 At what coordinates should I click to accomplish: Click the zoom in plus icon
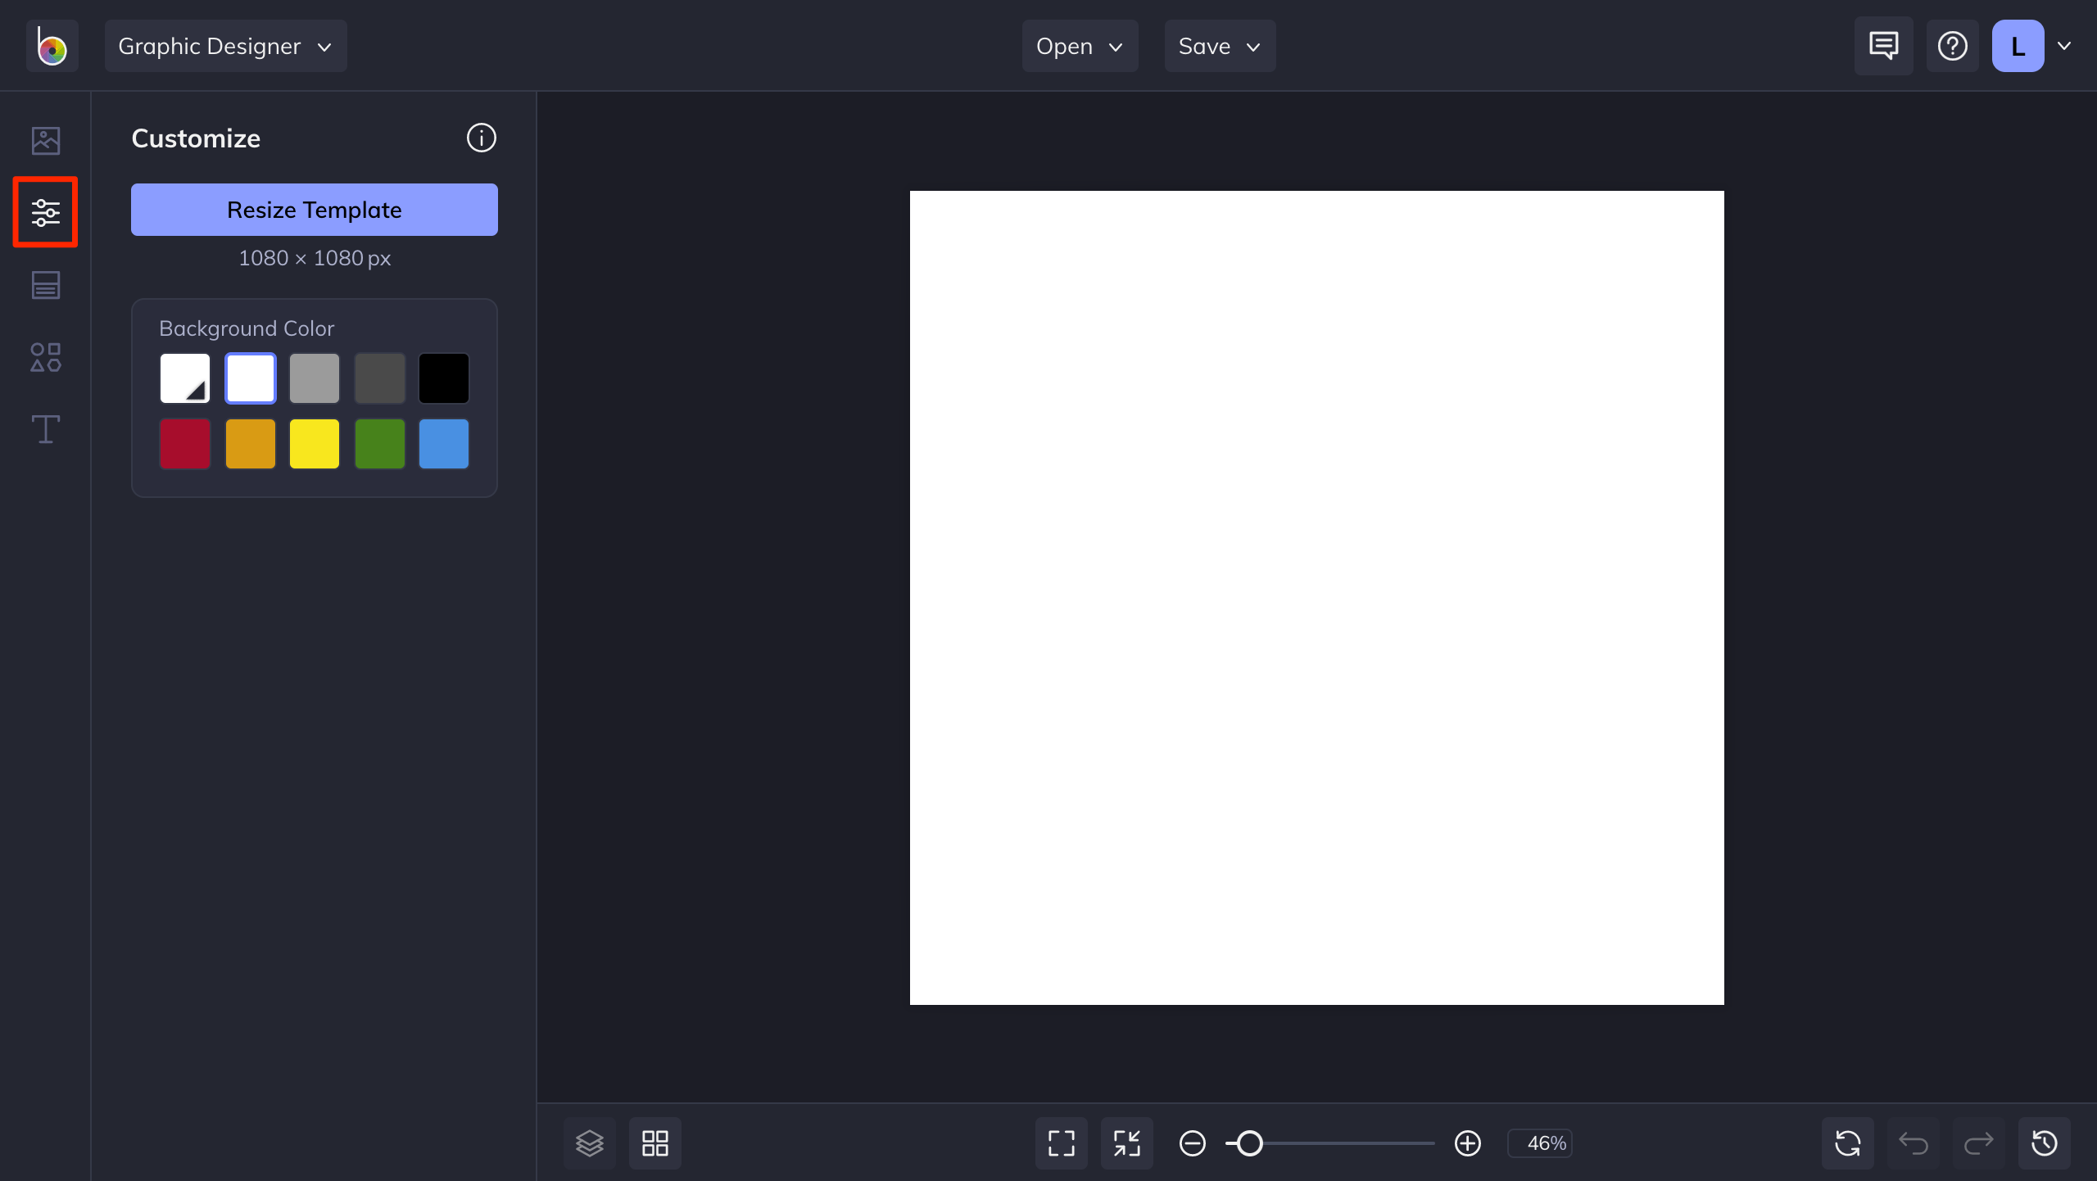(x=1467, y=1143)
